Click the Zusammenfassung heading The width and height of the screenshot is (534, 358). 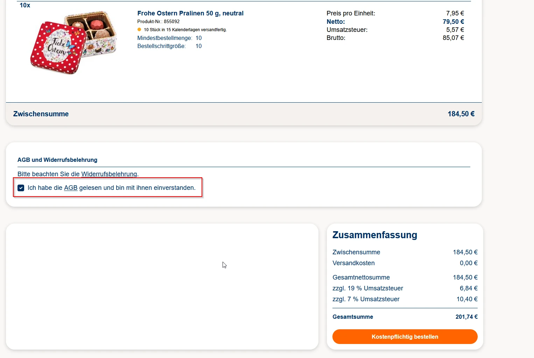pos(374,235)
